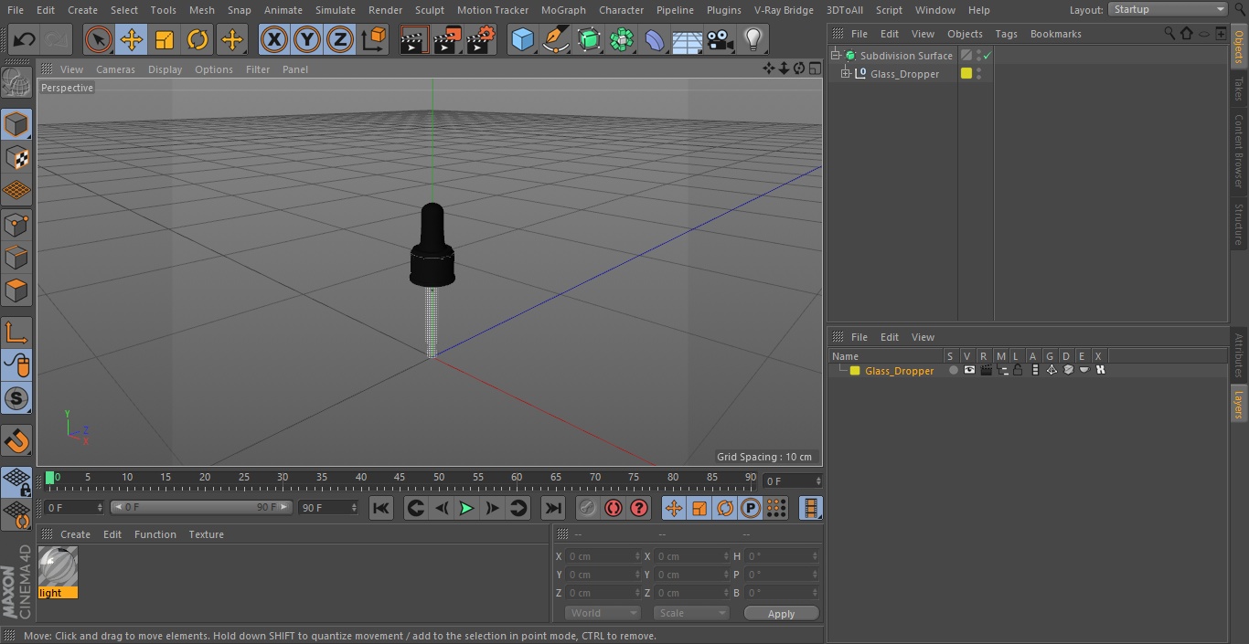
Task: Render the active view
Action: coord(414,39)
